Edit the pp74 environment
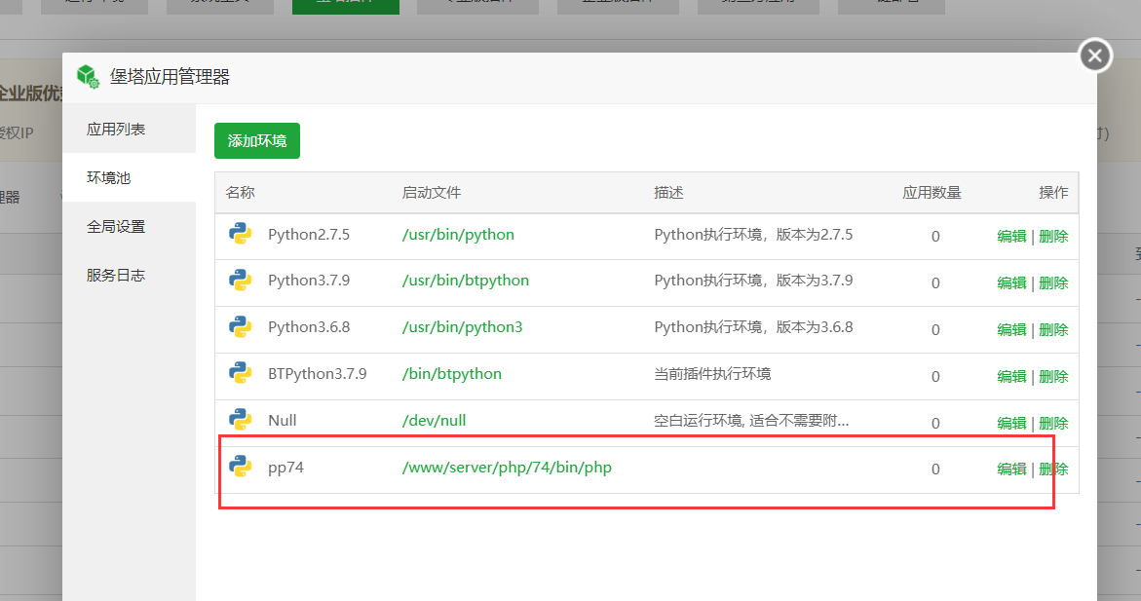 (x=1011, y=469)
